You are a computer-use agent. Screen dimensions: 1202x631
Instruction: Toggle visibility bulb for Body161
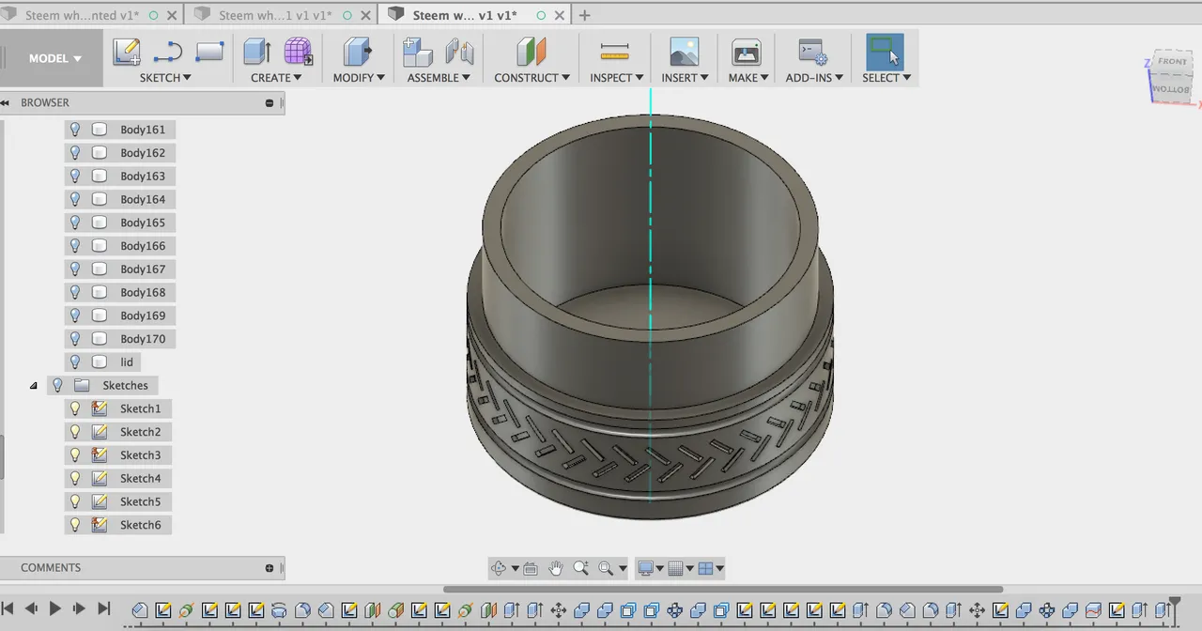tap(75, 130)
